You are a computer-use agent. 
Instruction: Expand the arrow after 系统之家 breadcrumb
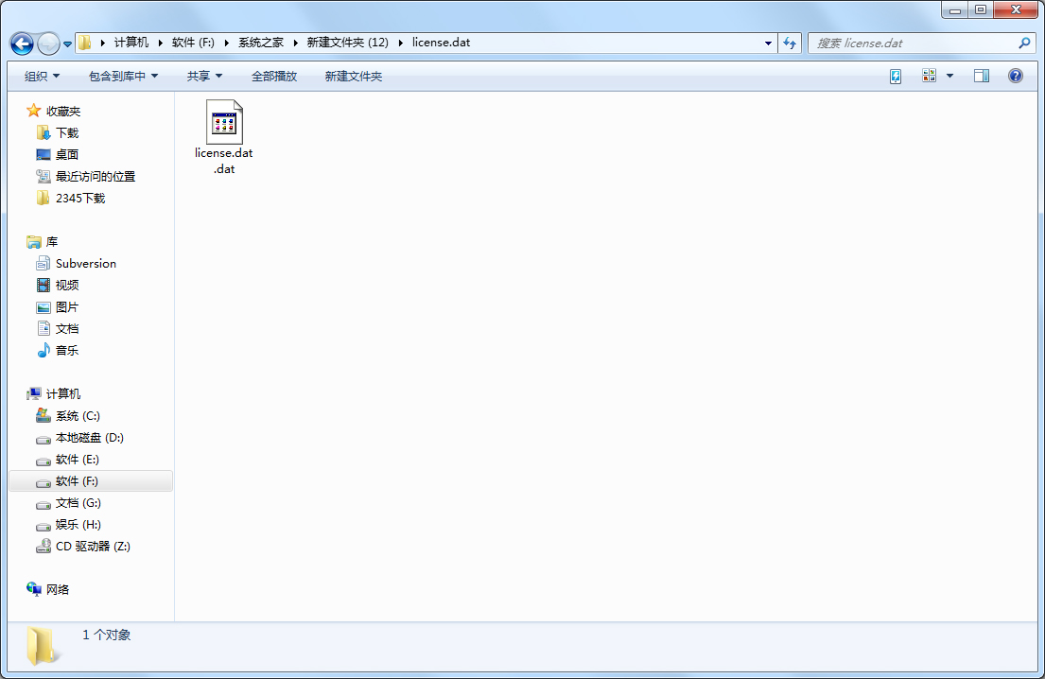pyautogui.click(x=295, y=43)
